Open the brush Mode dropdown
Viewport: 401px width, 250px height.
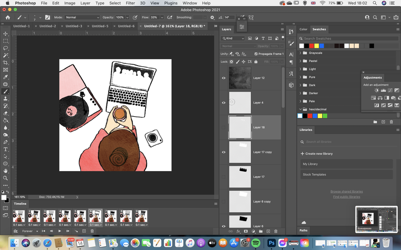click(x=82, y=17)
